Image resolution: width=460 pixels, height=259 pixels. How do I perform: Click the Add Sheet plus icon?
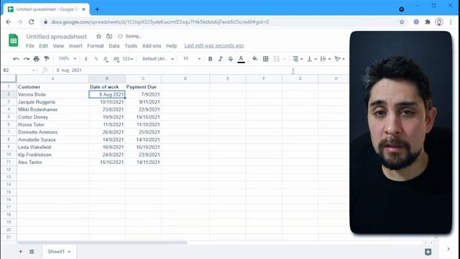pos(21,252)
